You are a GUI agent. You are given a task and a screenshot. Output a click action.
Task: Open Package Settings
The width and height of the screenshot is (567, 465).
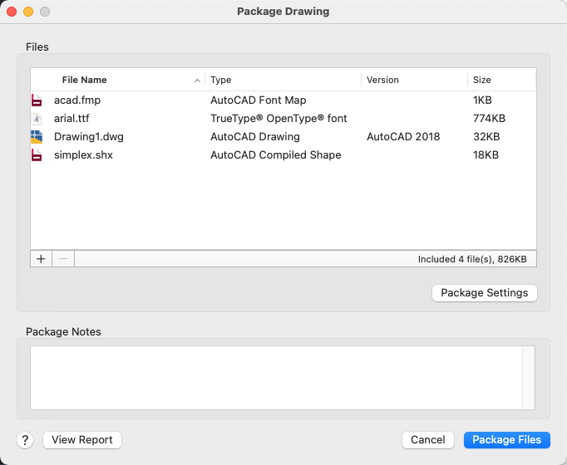[484, 293]
